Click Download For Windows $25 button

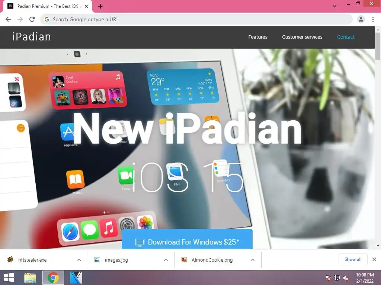[187, 239]
